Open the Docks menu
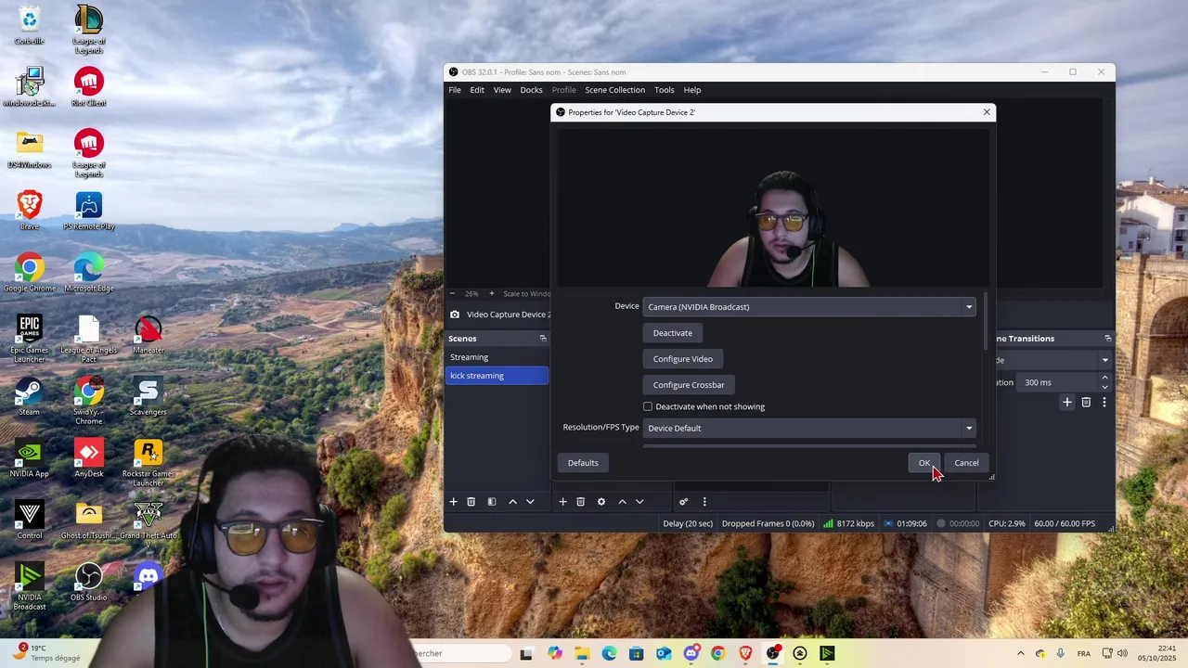Viewport: 1188px width, 668px height. click(x=532, y=90)
